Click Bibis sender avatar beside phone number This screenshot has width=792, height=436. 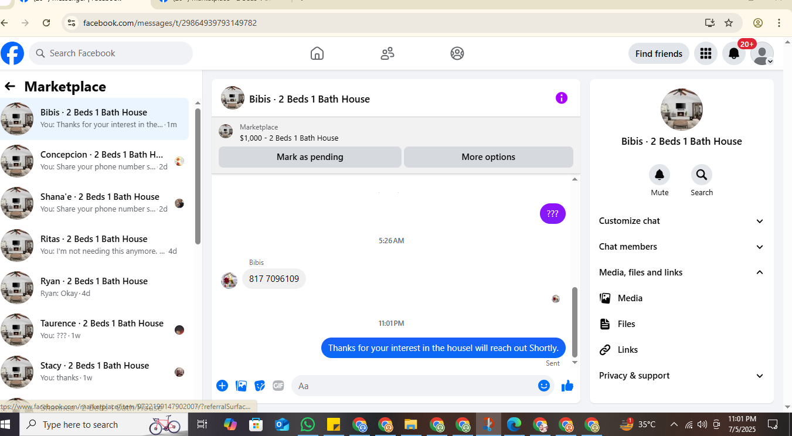coord(229,280)
